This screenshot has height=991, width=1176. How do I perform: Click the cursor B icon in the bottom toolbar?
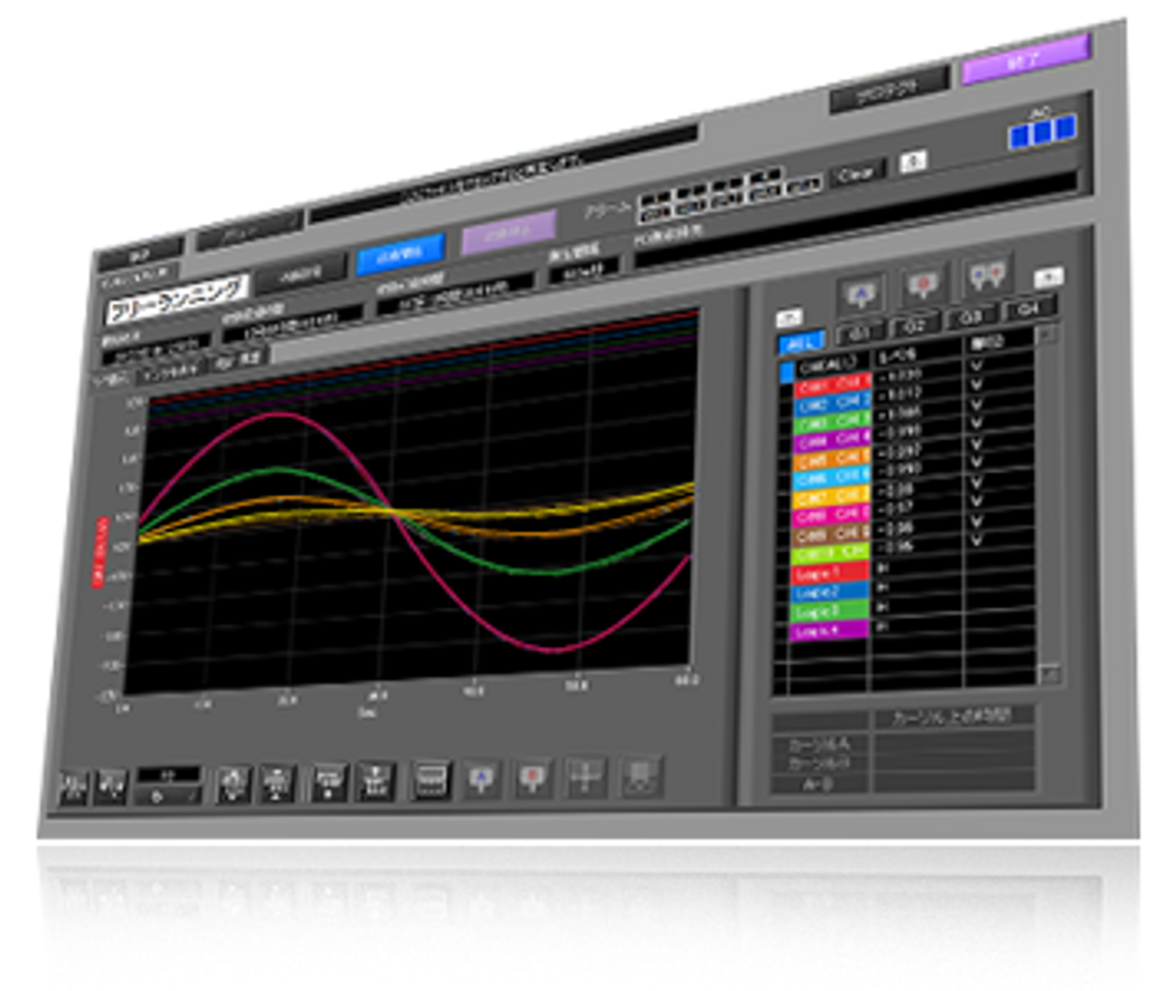tap(532, 780)
